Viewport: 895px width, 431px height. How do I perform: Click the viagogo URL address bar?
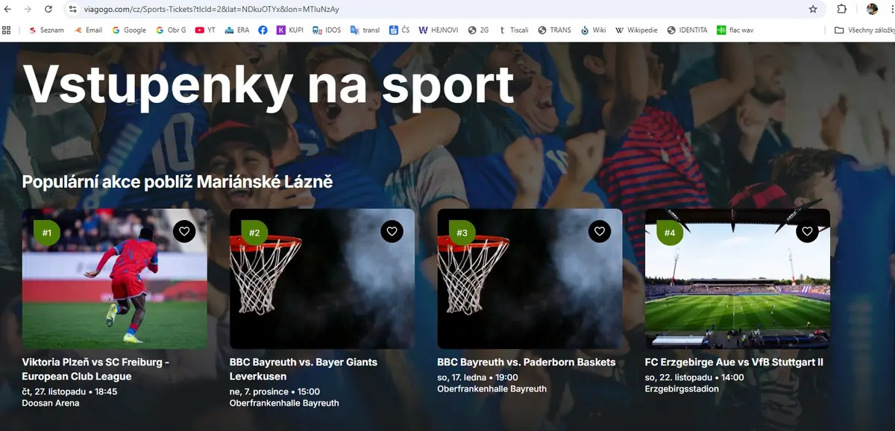click(x=440, y=9)
